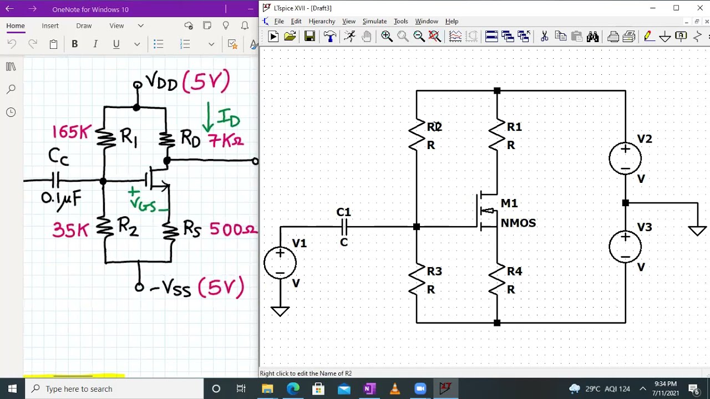Open Task View from taskbar
This screenshot has width=710, height=399.
pyautogui.click(x=241, y=389)
